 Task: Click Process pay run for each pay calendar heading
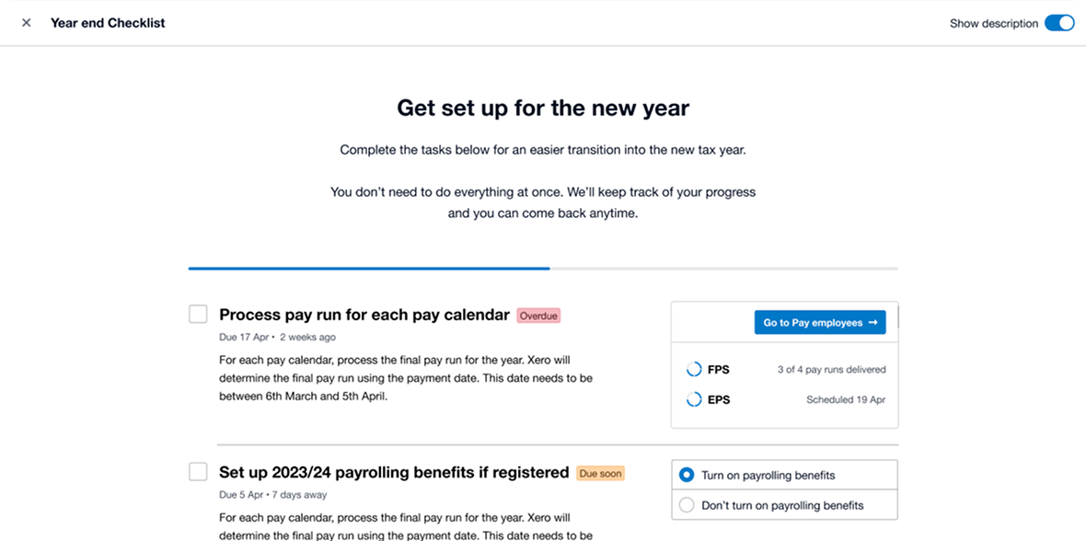coord(364,315)
